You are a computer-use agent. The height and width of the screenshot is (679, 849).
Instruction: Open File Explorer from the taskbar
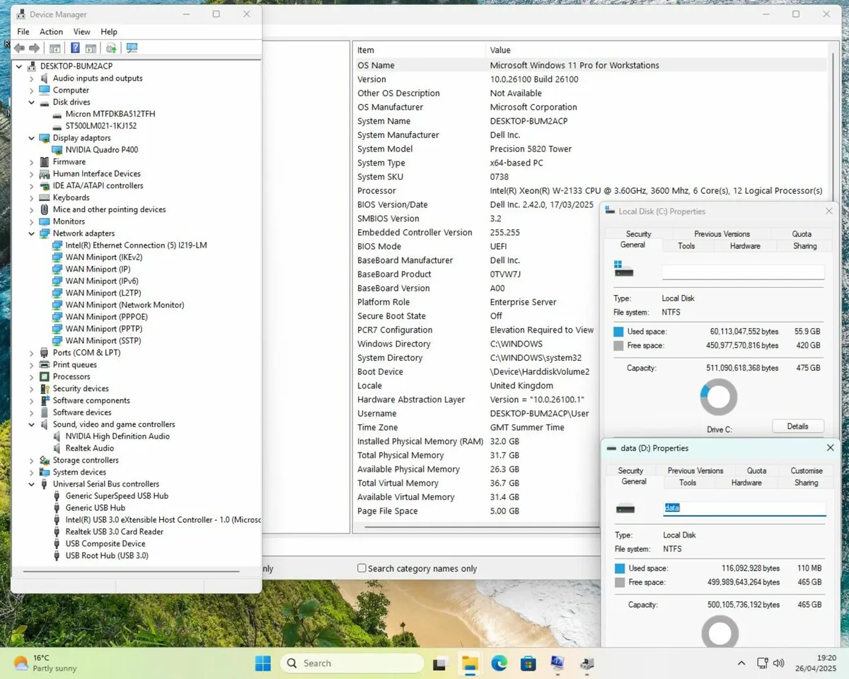(470, 663)
